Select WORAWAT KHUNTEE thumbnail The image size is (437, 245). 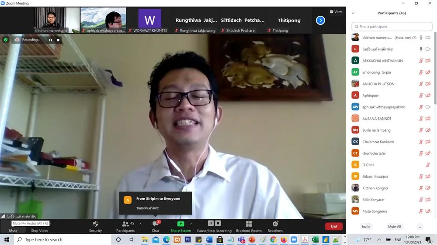(x=149, y=20)
